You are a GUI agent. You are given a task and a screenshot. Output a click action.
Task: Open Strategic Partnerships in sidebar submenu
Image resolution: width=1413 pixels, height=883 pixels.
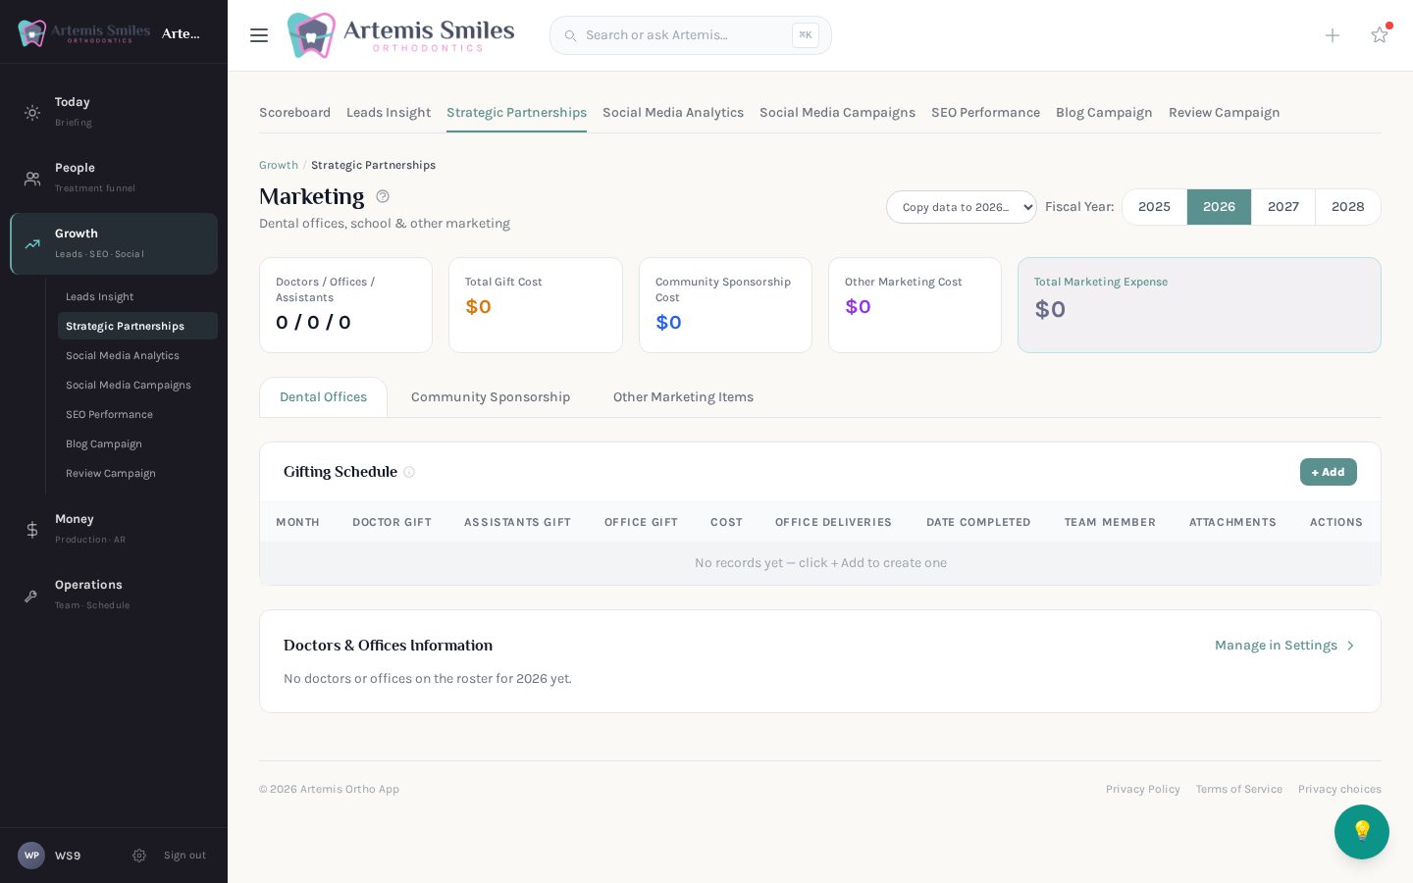[137, 326]
